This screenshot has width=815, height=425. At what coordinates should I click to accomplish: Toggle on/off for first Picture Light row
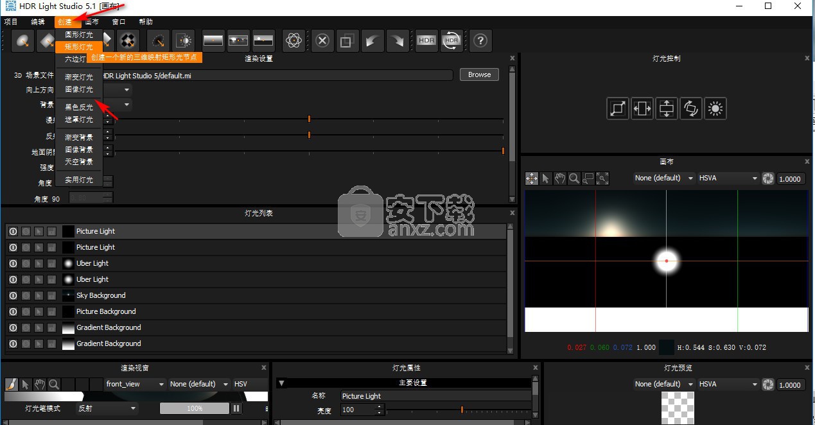[13, 231]
